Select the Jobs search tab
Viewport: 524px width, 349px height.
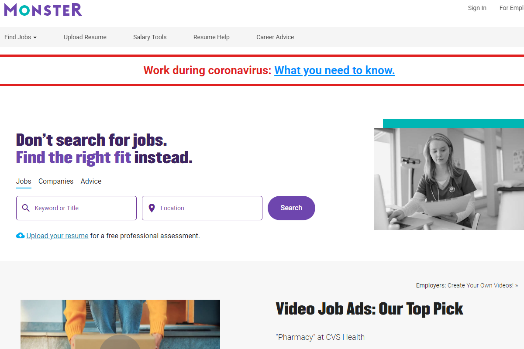[x=24, y=181]
